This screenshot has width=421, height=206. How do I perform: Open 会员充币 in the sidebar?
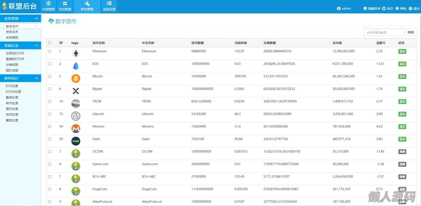[x=12, y=32]
